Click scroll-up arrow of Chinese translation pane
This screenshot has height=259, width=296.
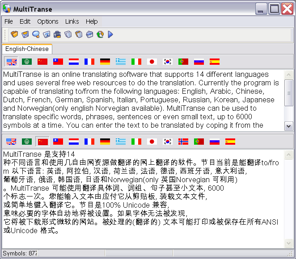pyautogui.click(x=288, y=155)
